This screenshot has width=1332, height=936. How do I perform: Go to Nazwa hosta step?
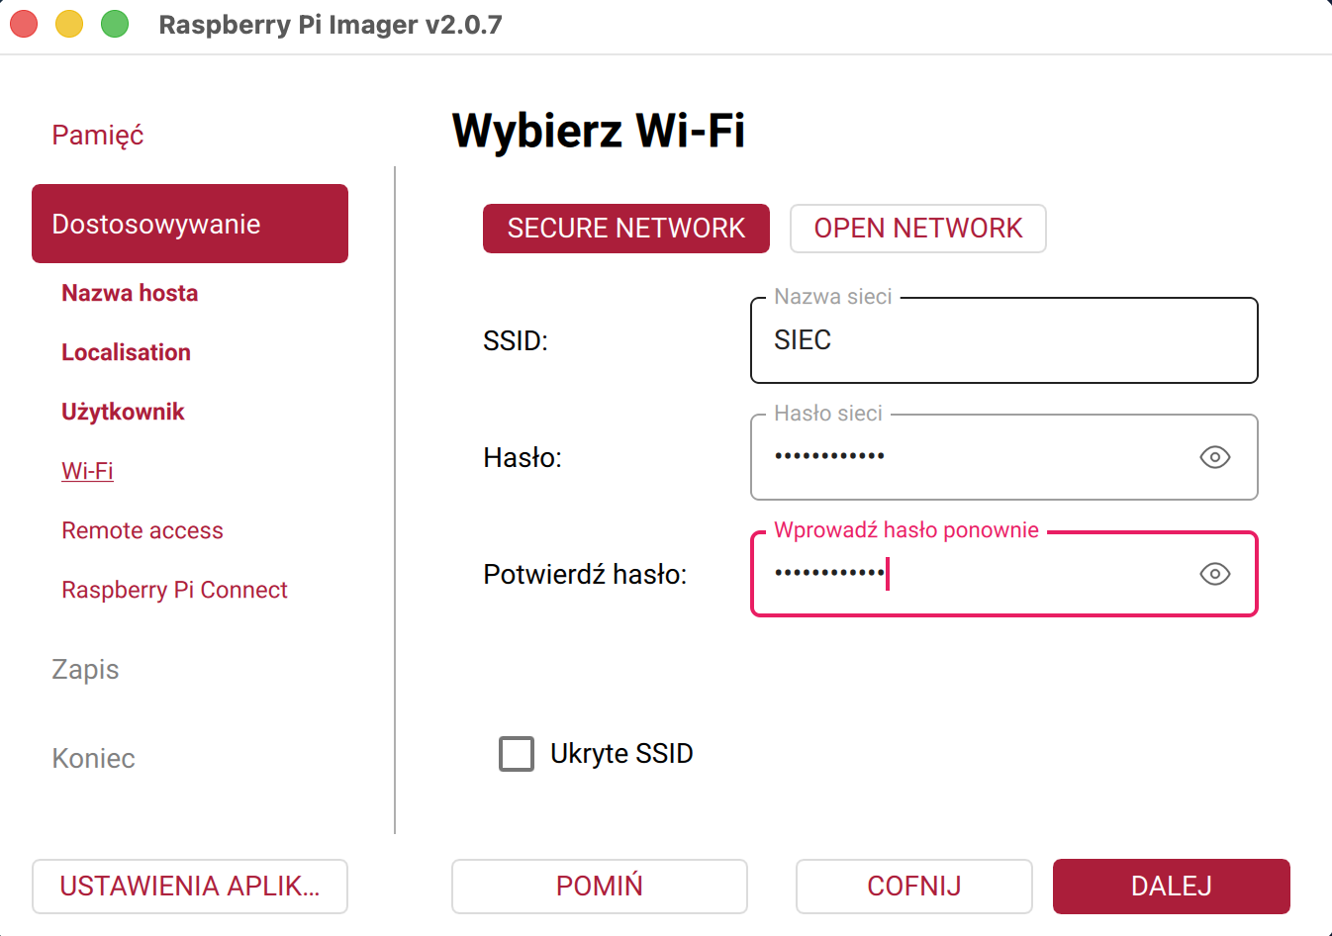coord(130,293)
